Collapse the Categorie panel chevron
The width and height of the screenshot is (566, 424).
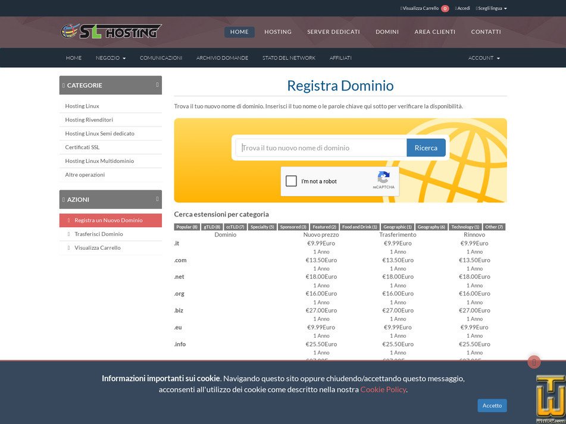(157, 84)
